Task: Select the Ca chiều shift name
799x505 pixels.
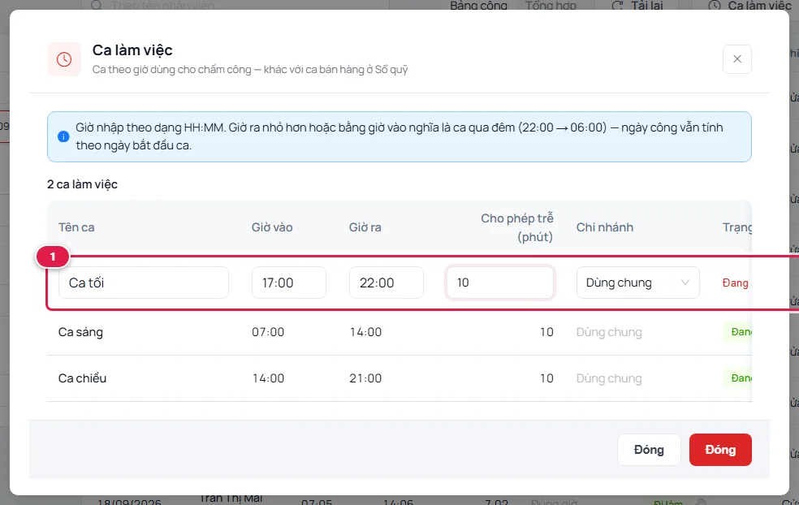Action: point(82,378)
